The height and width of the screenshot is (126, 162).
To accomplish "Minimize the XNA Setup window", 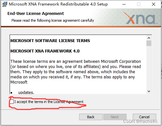I will [124, 4].
